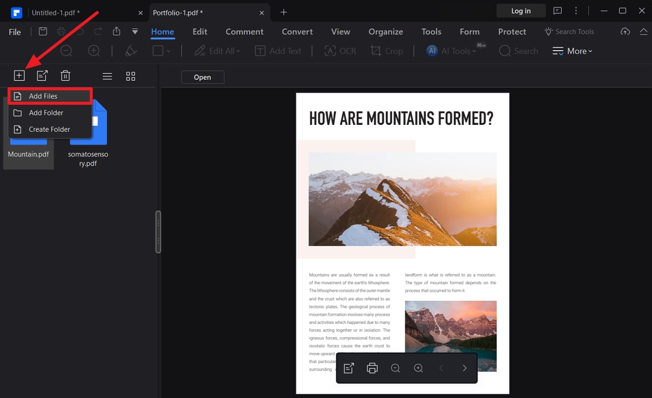Switch to the Organize ribbon tab
This screenshot has height=398, width=652.
pyautogui.click(x=386, y=32)
